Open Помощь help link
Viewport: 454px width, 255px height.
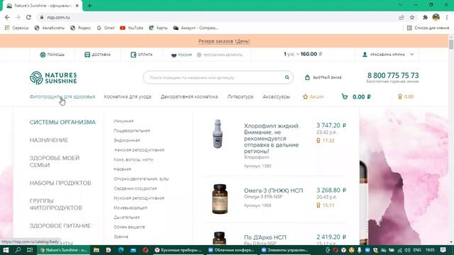click(52, 55)
